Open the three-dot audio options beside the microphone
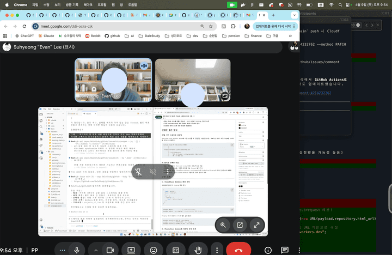The height and width of the screenshot is (255, 392). [62, 250]
